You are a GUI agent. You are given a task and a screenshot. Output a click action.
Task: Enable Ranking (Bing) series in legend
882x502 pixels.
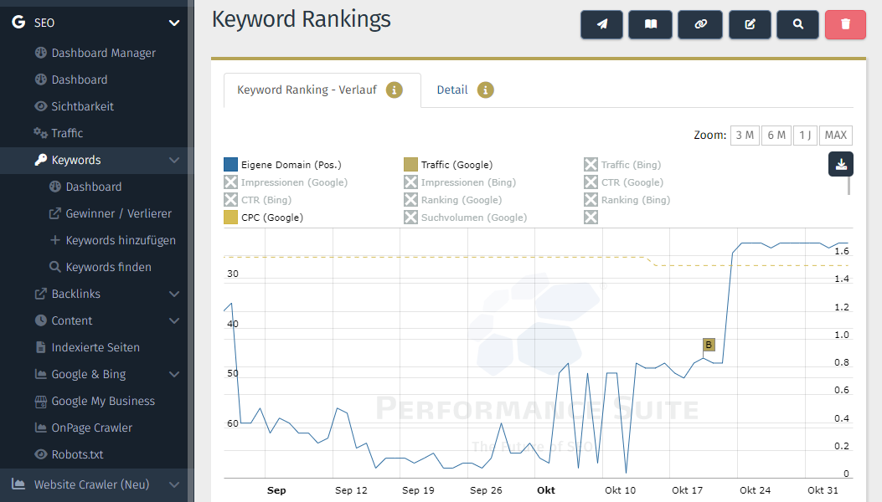coord(591,200)
